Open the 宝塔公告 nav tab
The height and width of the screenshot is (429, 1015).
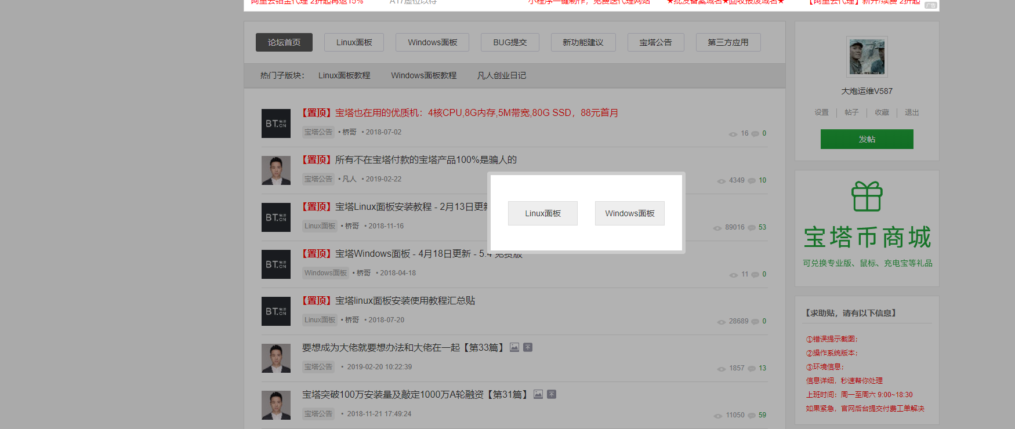point(655,42)
